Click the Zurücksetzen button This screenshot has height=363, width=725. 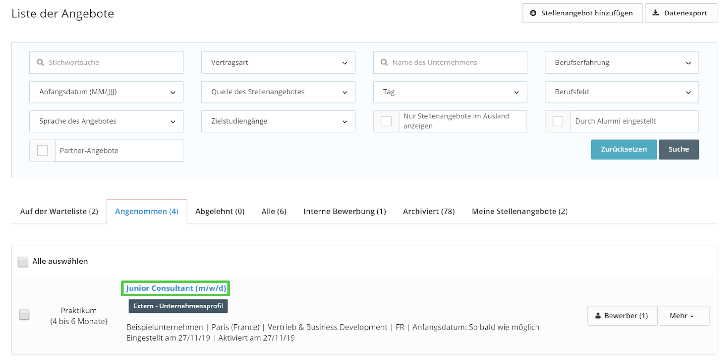pos(623,149)
